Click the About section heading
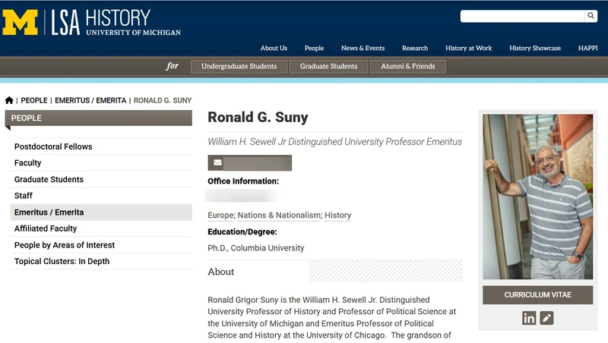The height and width of the screenshot is (343, 608). (221, 272)
